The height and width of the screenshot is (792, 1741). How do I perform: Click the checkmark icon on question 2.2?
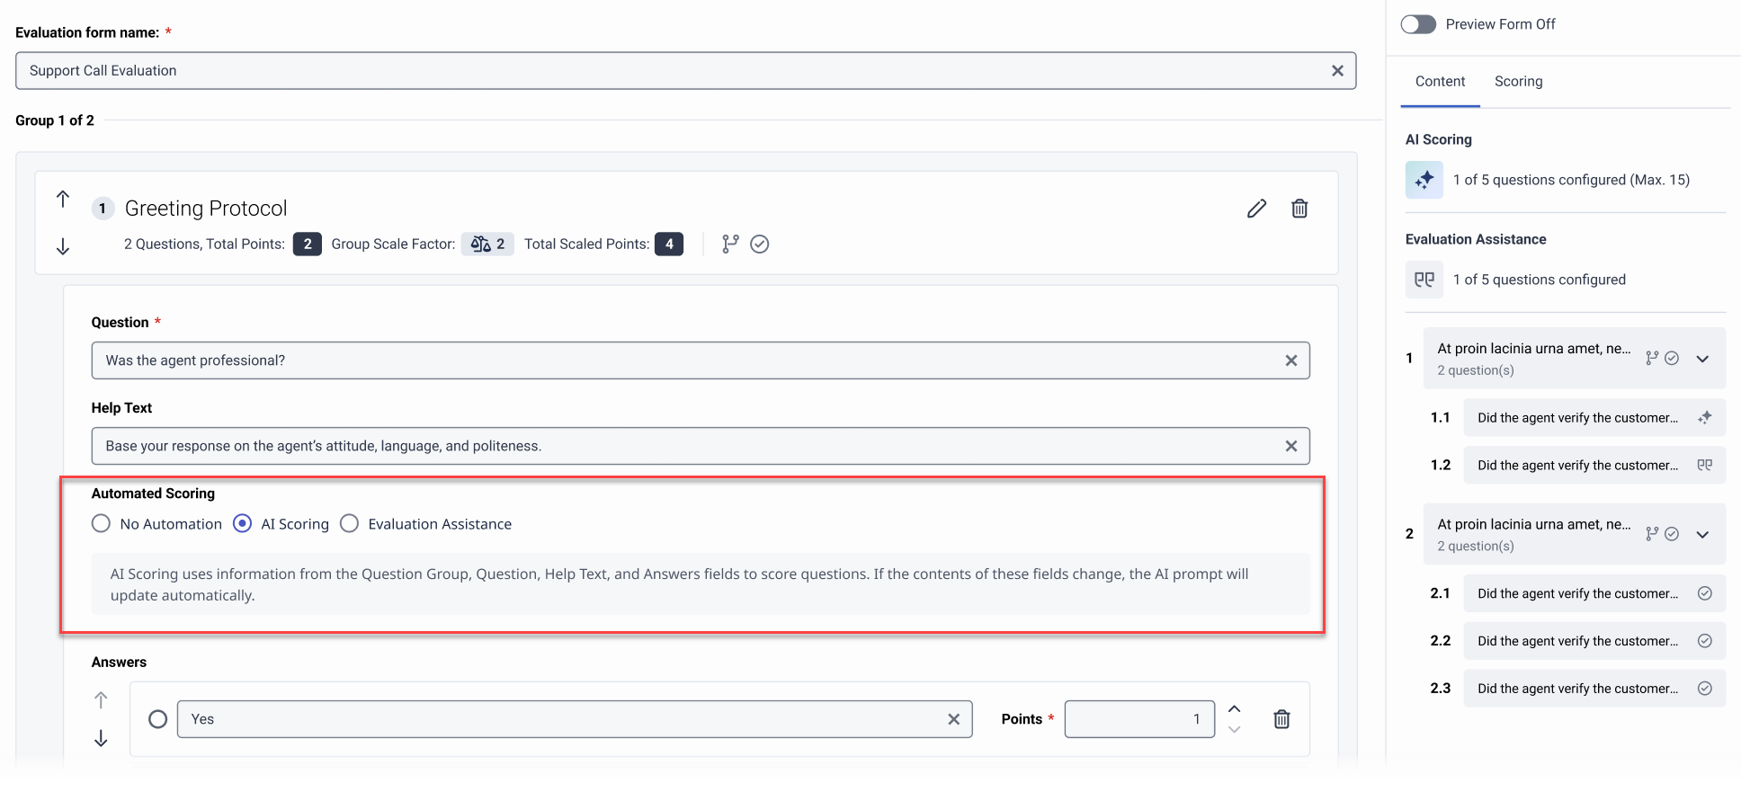[x=1704, y=641]
